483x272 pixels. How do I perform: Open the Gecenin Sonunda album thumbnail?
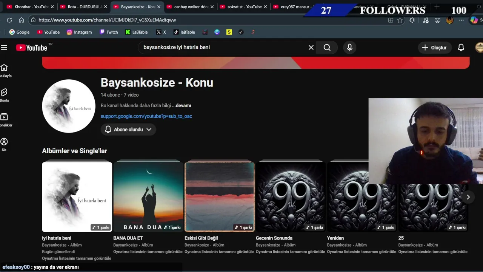point(291,197)
